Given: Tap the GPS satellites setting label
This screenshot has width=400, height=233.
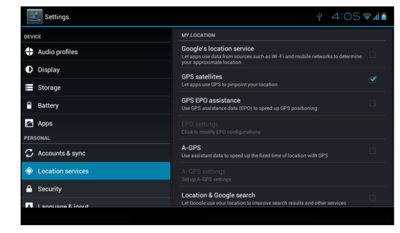Looking at the screenshot, I should (x=201, y=76).
